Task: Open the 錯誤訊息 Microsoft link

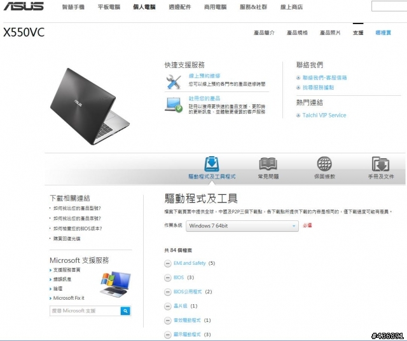Action: [62, 279]
